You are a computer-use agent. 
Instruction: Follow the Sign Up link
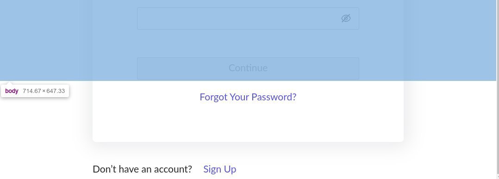pos(219,169)
